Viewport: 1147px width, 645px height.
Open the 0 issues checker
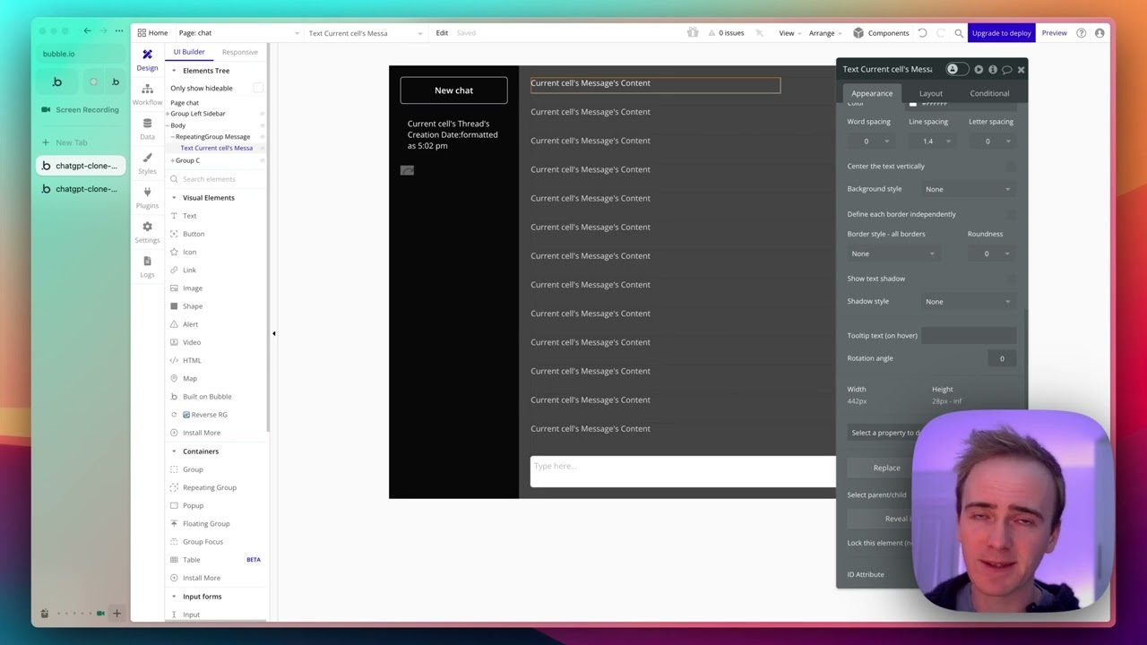click(726, 33)
